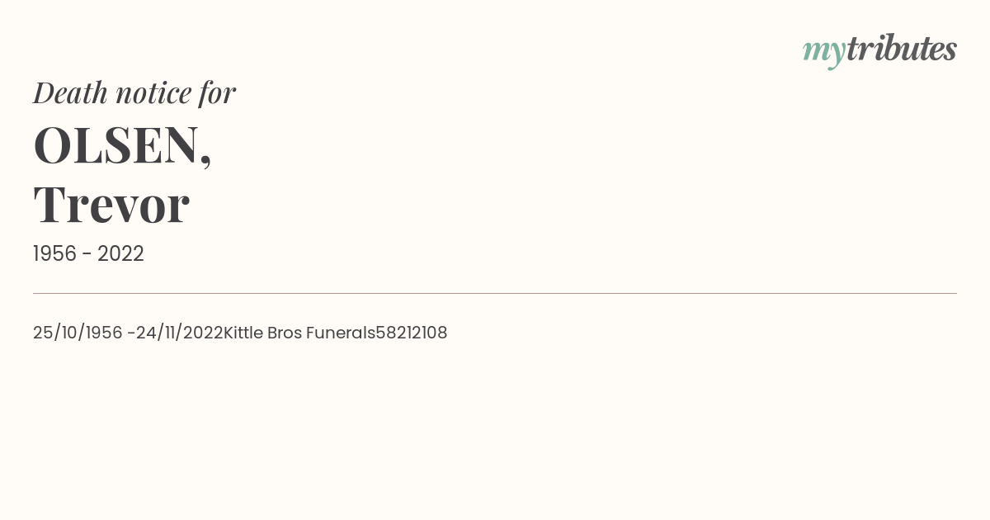This screenshot has width=990, height=520.
Task: Click the death year "2022" below the name
Action: 120,254
